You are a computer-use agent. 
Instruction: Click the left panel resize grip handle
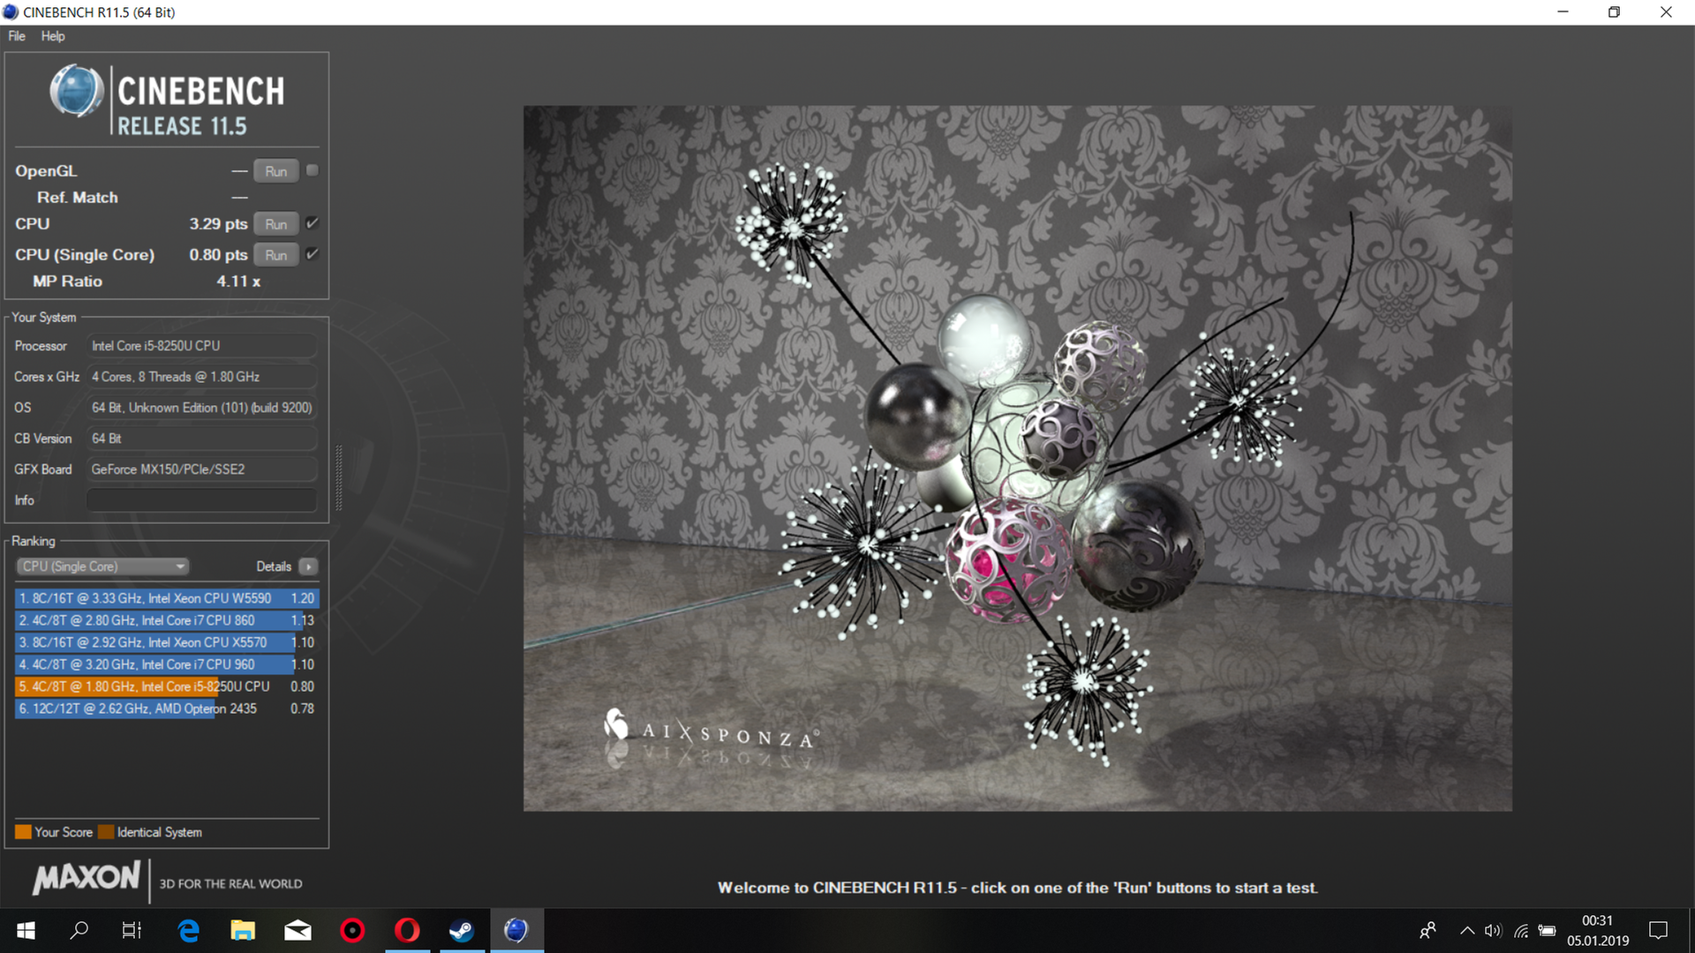[x=339, y=477]
